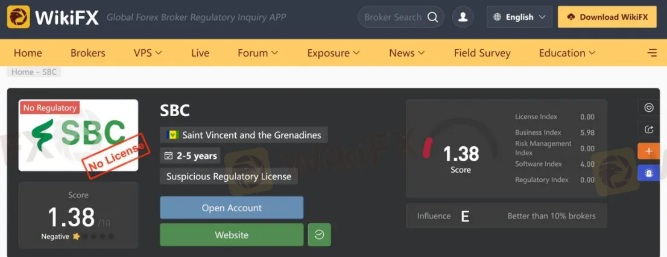Open the Field Survey page
The width and height of the screenshot is (667, 257).
(x=482, y=53)
